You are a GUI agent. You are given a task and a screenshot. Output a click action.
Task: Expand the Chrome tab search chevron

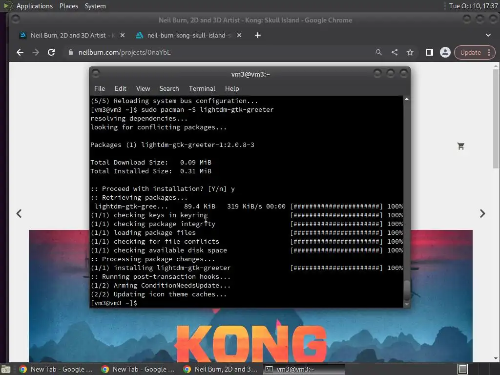pyautogui.click(x=488, y=35)
